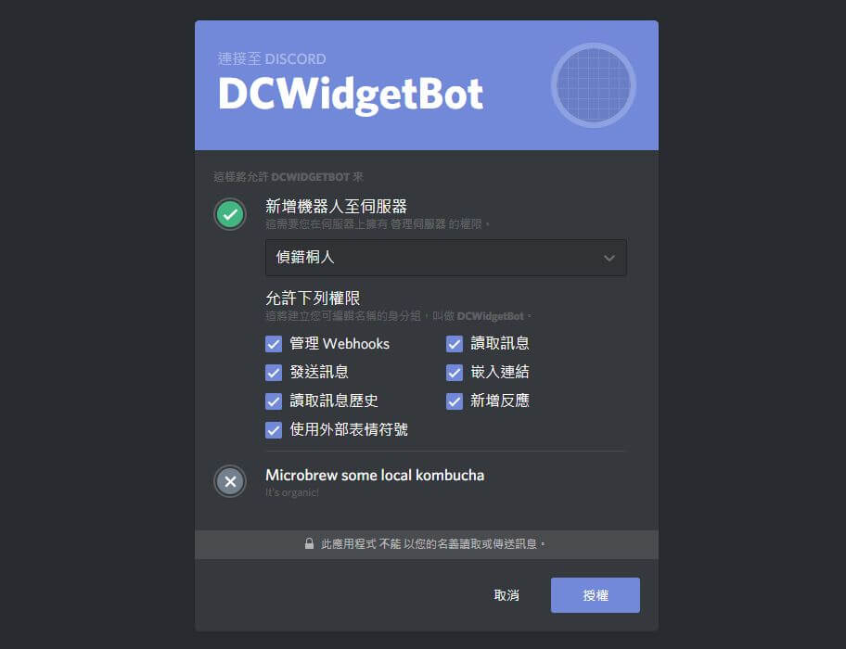Click the gray X icon beside kombucha
Image resolution: width=846 pixels, height=649 pixels.
pos(230,481)
